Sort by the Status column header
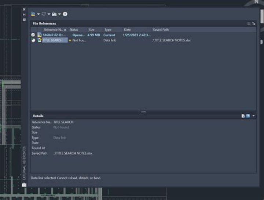264x200 pixels. 74,29
